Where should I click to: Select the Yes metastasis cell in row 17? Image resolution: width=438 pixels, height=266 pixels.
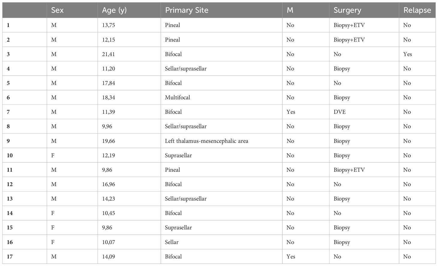click(306, 256)
